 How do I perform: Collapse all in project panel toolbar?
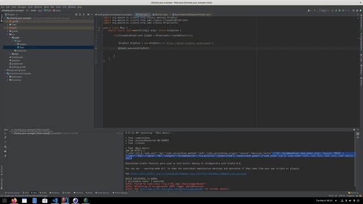coord(84,15)
